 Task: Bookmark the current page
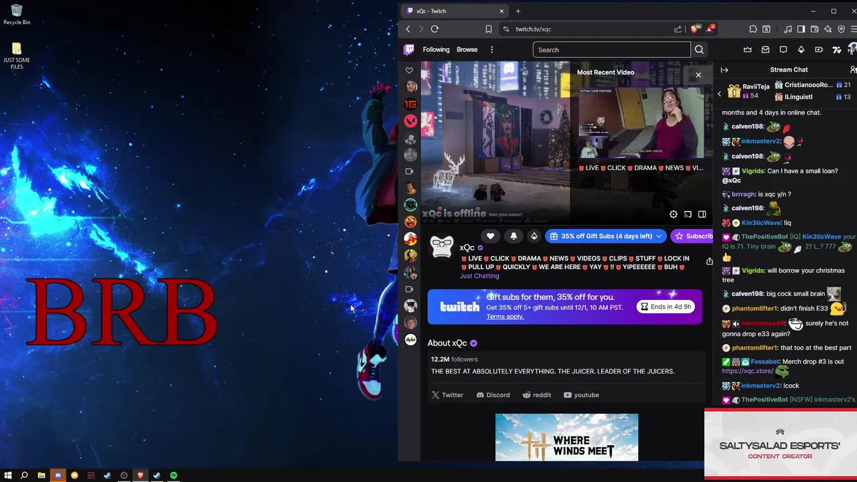coord(489,29)
